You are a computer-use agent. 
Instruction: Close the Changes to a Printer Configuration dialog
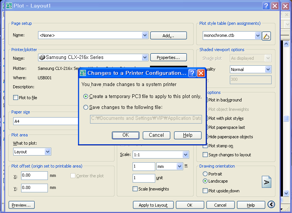click(x=201, y=73)
